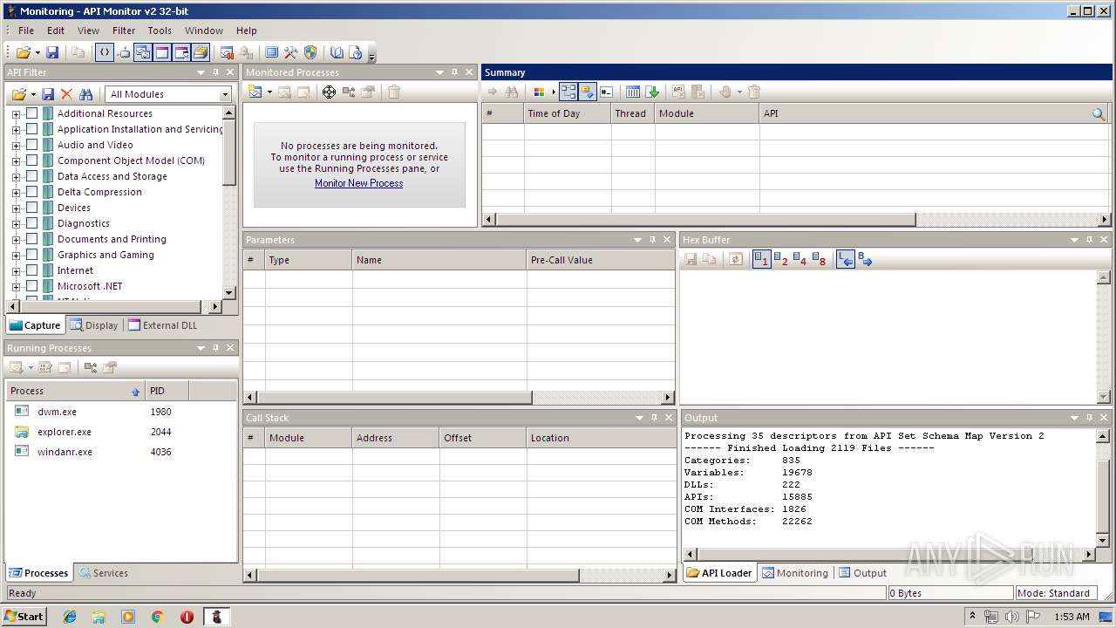Open the Filter menu

click(124, 31)
